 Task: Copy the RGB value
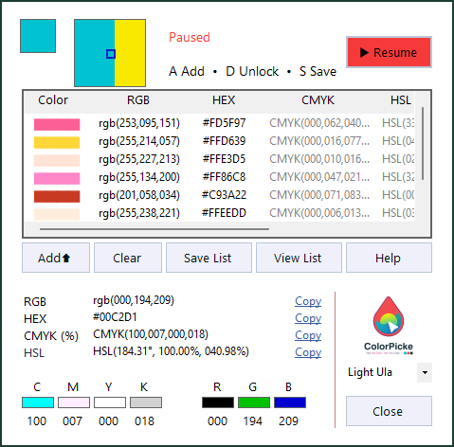click(308, 301)
